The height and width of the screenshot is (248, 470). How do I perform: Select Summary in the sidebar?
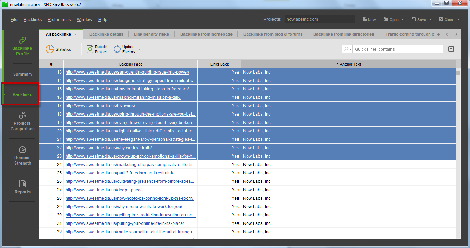tap(22, 74)
